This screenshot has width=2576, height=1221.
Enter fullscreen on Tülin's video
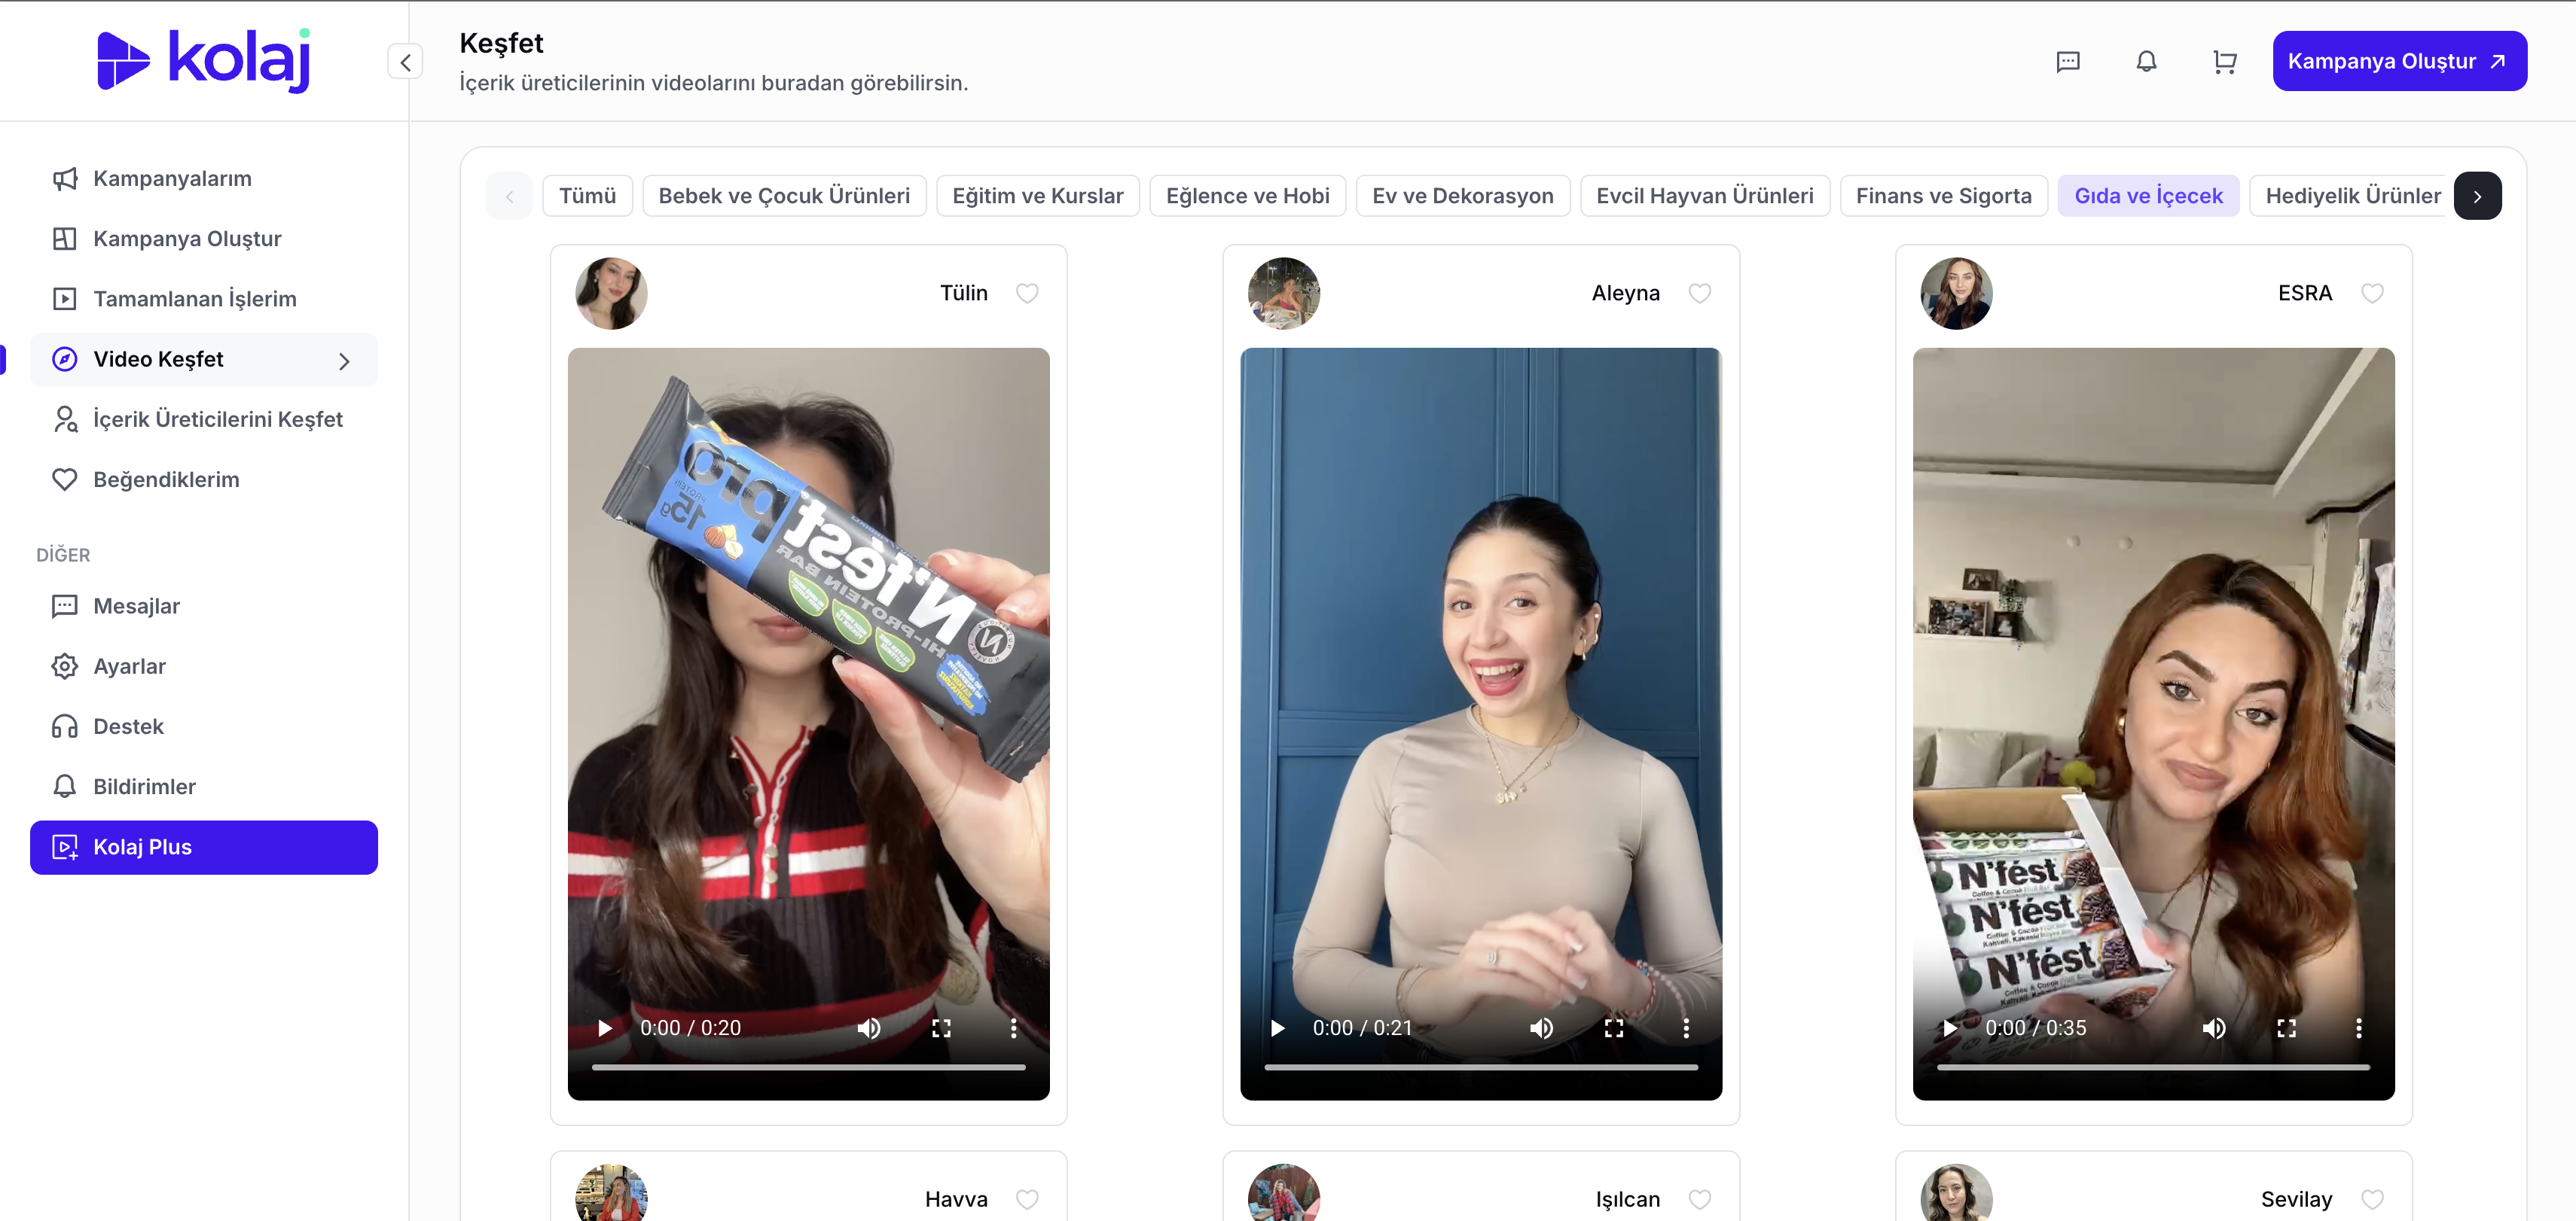pyautogui.click(x=941, y=1028)
